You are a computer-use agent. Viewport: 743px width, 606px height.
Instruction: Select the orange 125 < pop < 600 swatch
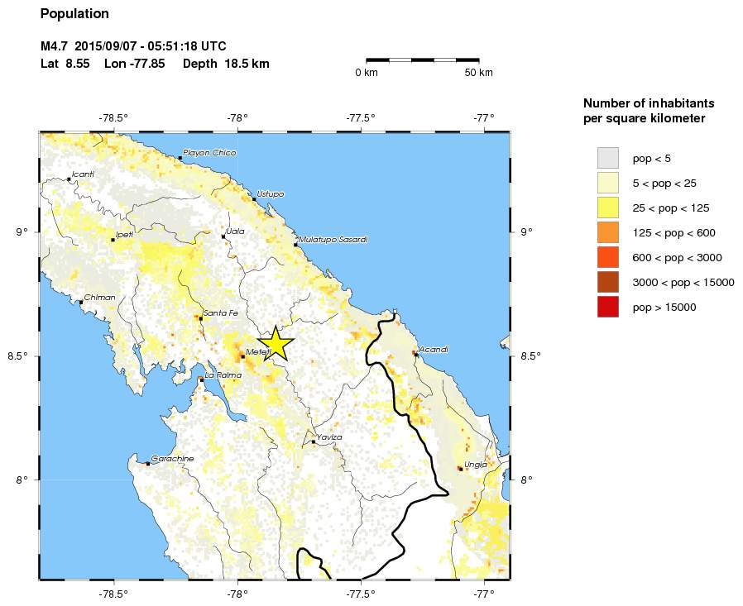coord(607,232)
